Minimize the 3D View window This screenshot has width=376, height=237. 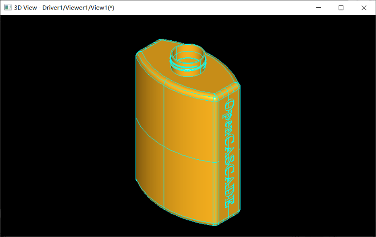pos(318,8)
